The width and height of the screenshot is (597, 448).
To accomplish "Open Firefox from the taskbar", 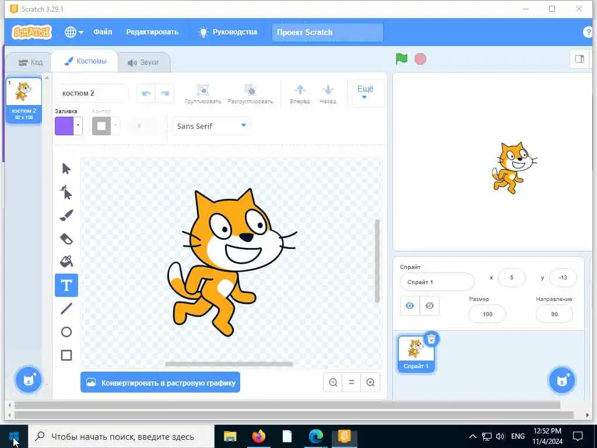I will 258,436.
